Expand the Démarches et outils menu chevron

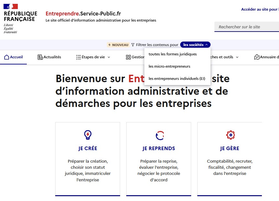(x=237, y=57)
